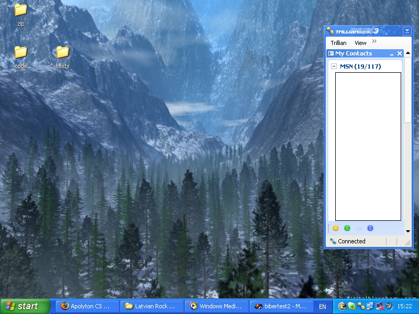The image size is (419, 314).
Task: Click the green ICQ service icon
Action: coord(347,228)
